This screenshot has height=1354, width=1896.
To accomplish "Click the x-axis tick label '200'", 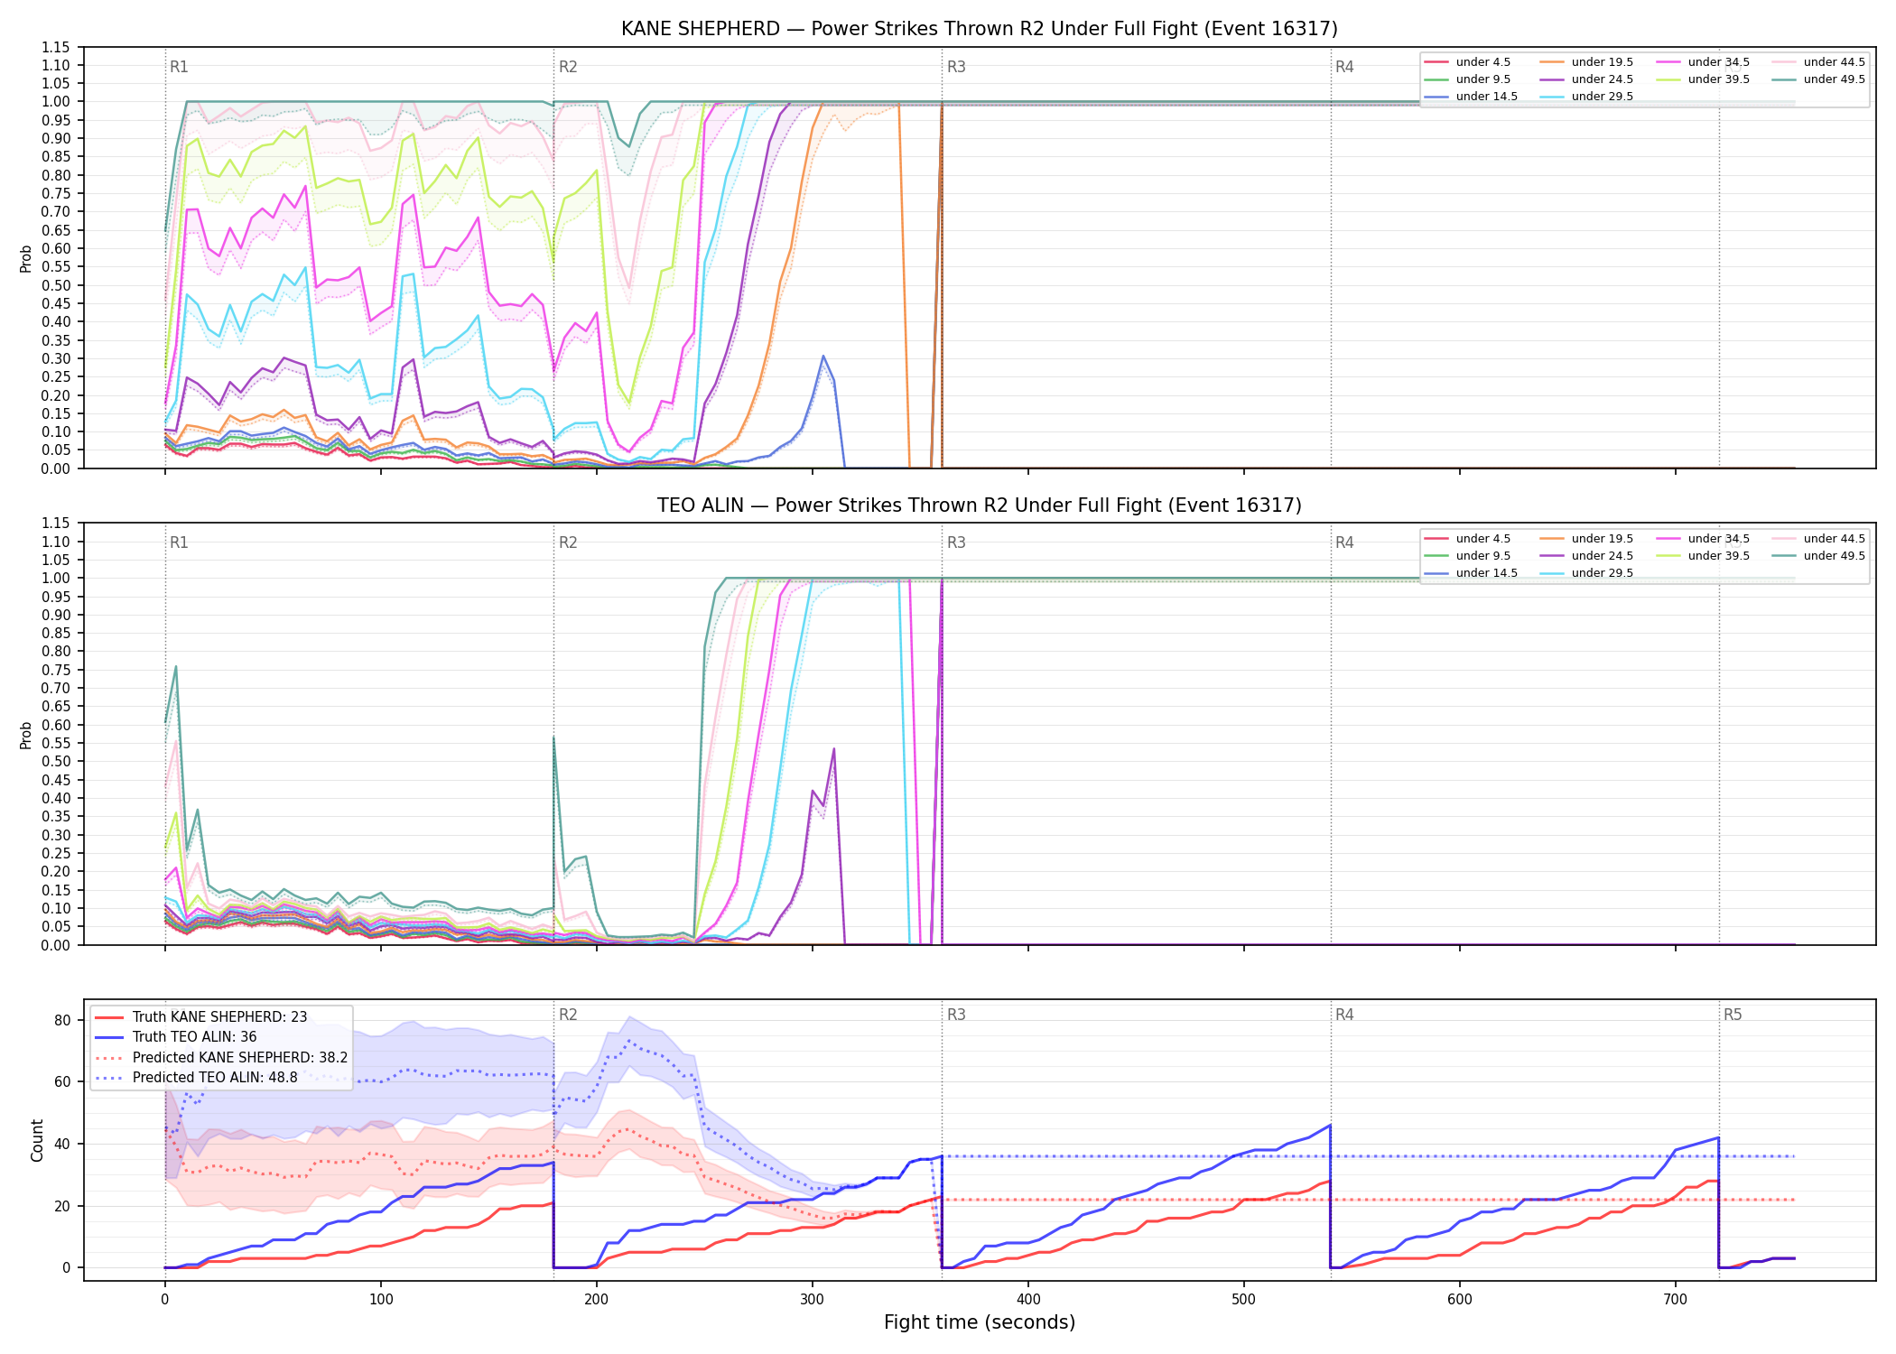I will pyautogui.click(x=597, y=1300).
